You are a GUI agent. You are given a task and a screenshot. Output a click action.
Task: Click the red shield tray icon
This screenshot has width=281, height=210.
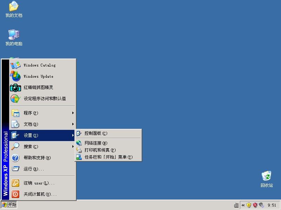(255, 205)
